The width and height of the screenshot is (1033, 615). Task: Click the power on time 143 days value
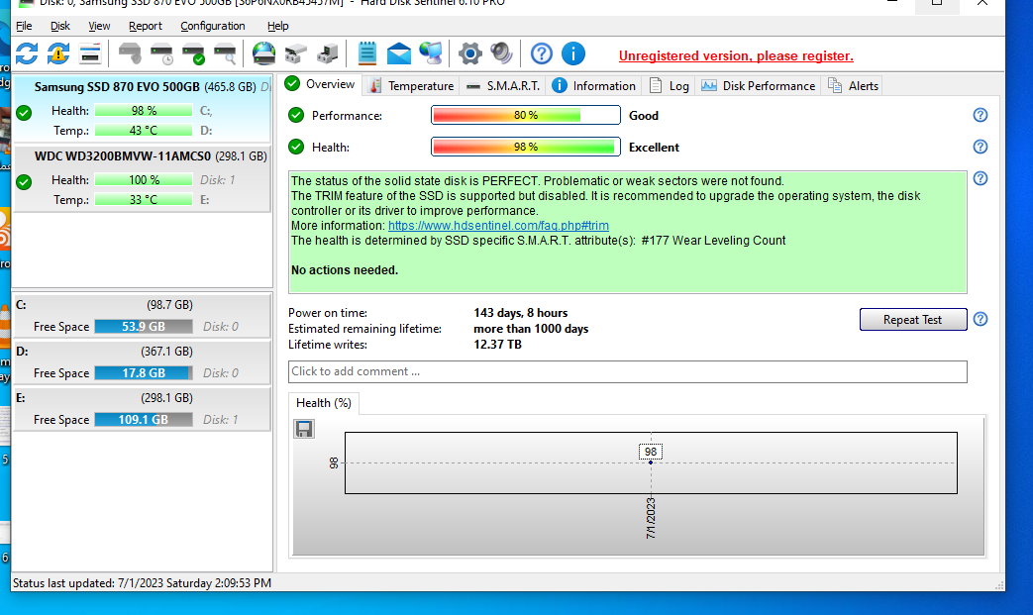(520, 313)
